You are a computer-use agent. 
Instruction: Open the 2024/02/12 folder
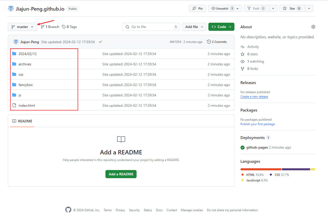28,54
